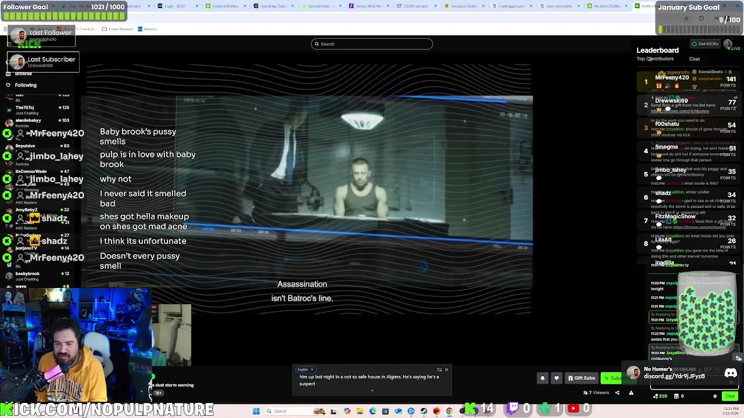Click the heart follow icon
This screenshot has width=744, height=418.
[556, 378]
